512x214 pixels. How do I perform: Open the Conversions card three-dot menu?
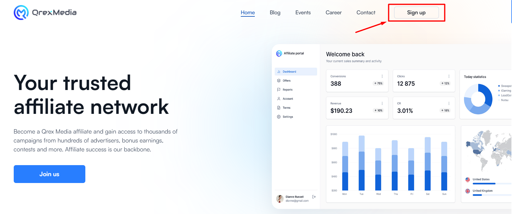coord(382,76)
